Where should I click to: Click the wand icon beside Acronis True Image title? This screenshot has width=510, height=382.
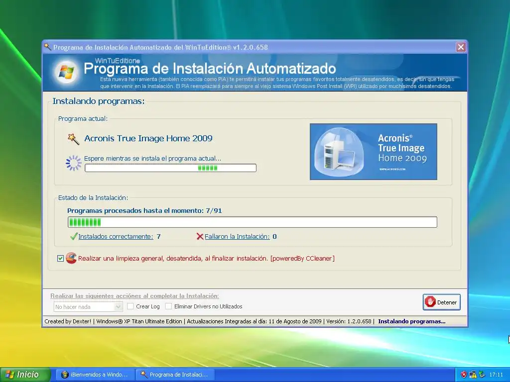(x=73, y=139)
